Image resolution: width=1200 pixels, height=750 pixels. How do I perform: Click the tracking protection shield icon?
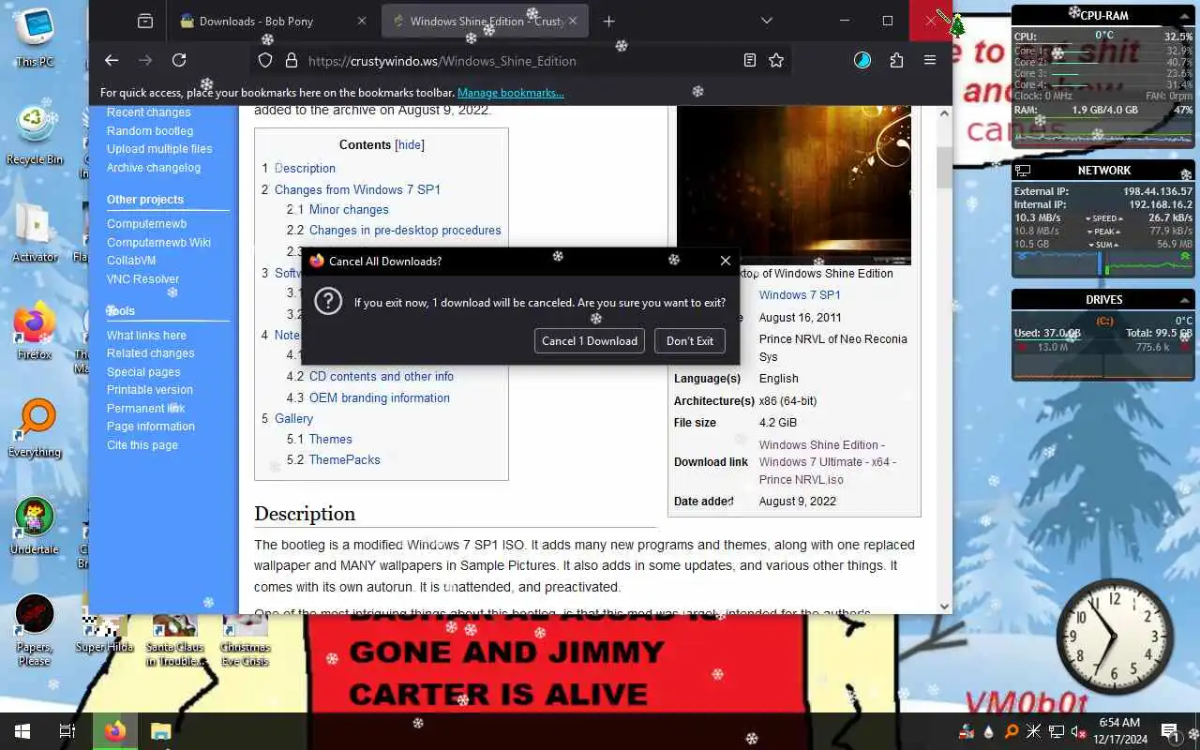(x=265, y=60)
